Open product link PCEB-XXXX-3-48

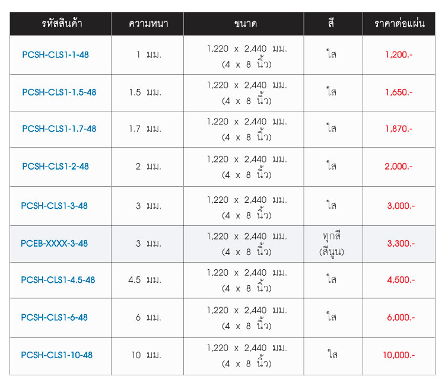click(54, 243)
